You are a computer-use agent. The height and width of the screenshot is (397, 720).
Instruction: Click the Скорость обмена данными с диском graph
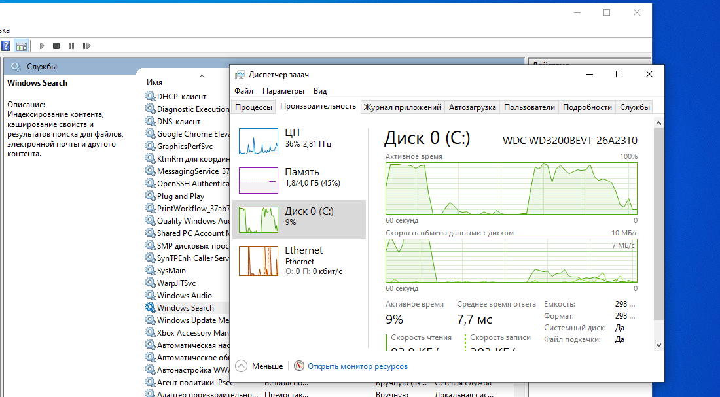point(511,260)
